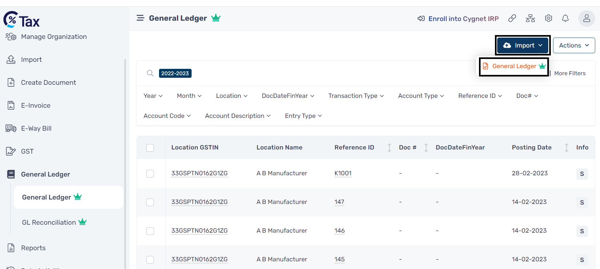Check the row with Reference ID 145

click(x=150, y=260)
